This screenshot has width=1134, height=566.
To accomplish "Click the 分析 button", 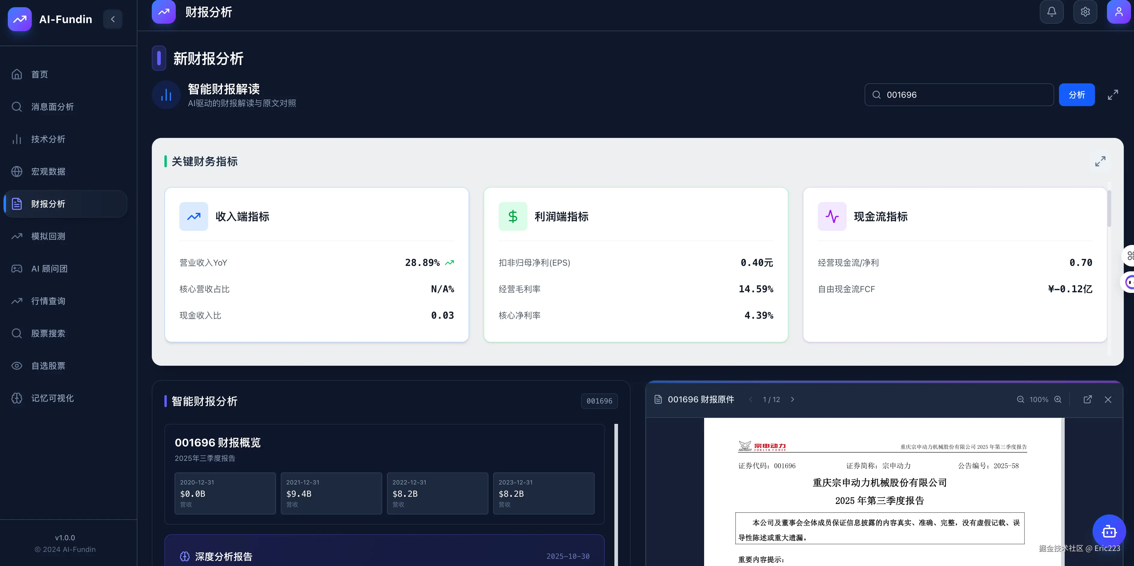I will [1076, 94].
